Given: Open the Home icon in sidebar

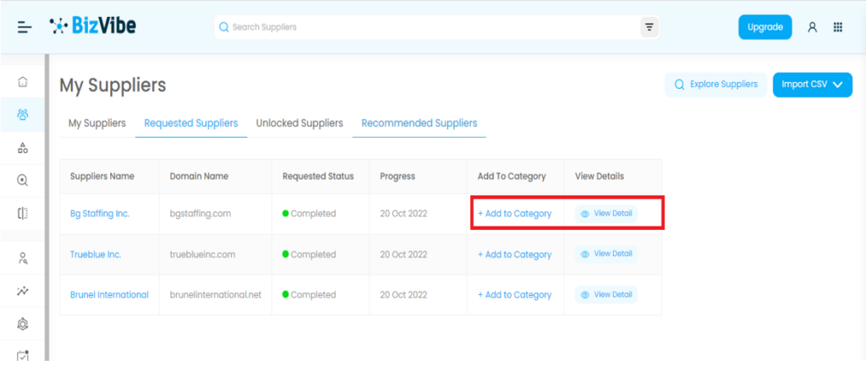Looking at the screenshot, I should [x=23, y=82].
